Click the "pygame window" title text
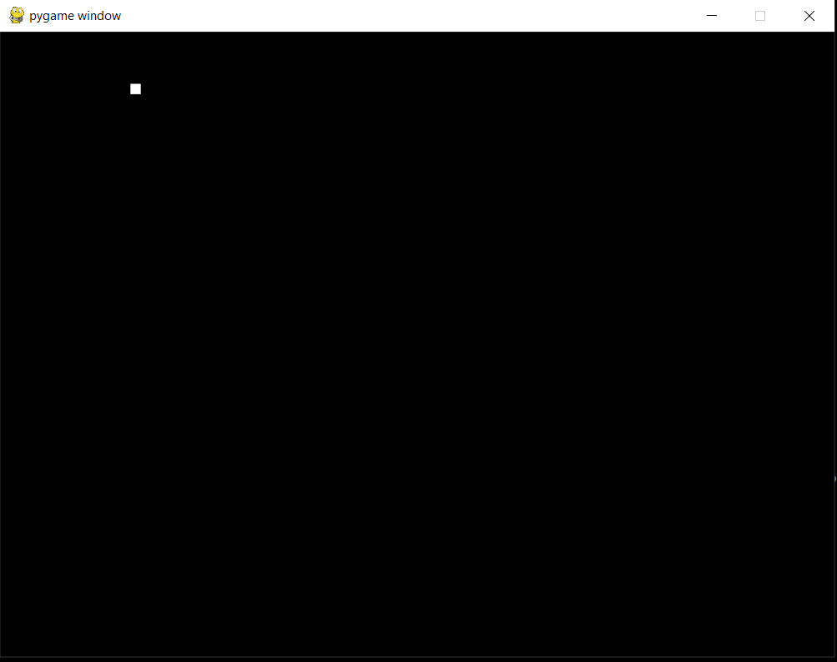Screen dimensions: 837x662 click(75, 16)
